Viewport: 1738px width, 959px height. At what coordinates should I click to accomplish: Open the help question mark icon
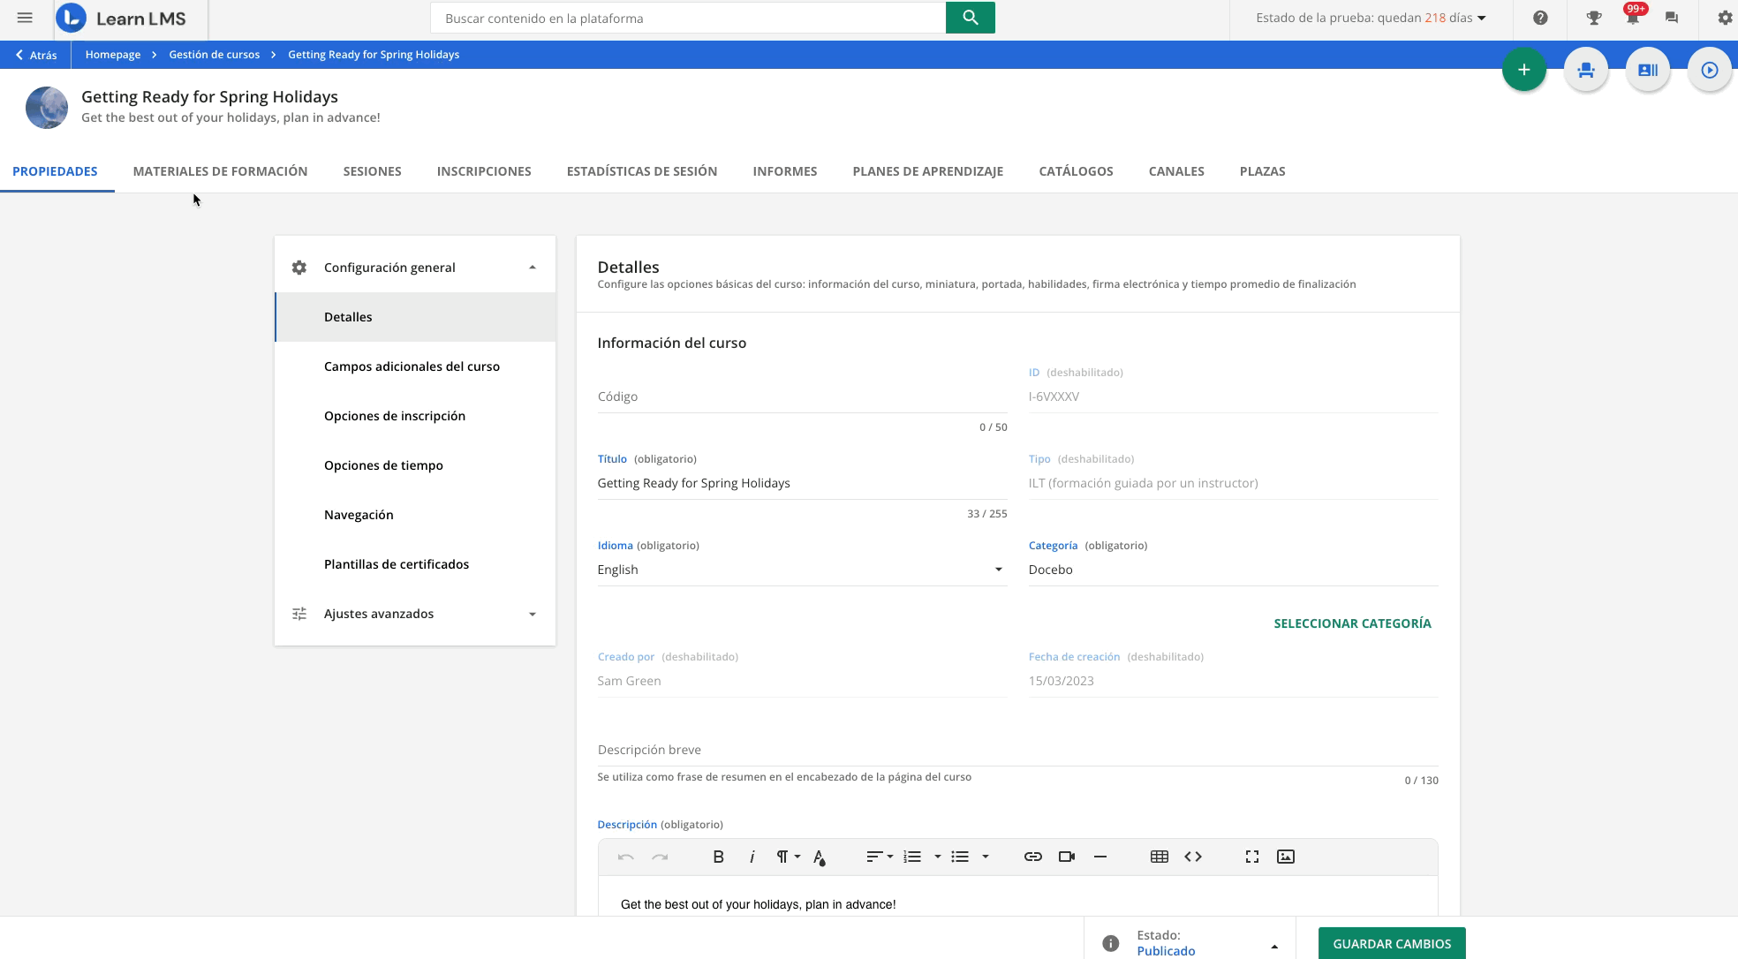1540,18
